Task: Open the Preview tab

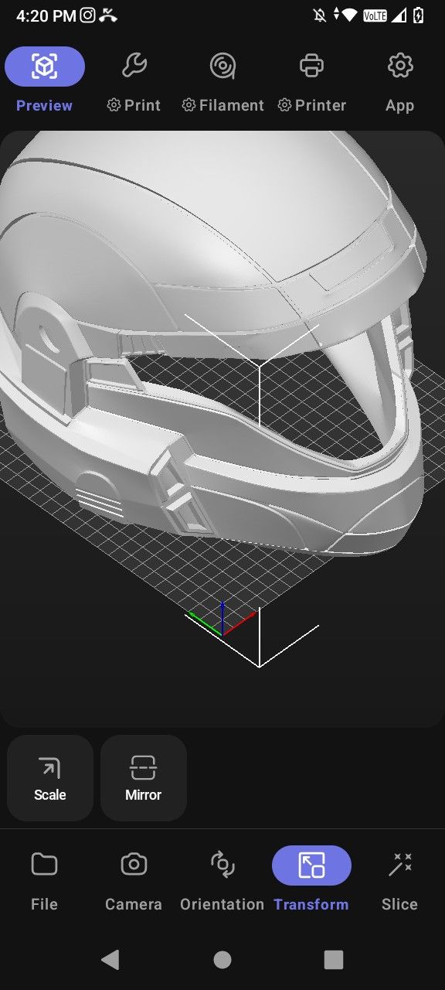Action: 45,80
